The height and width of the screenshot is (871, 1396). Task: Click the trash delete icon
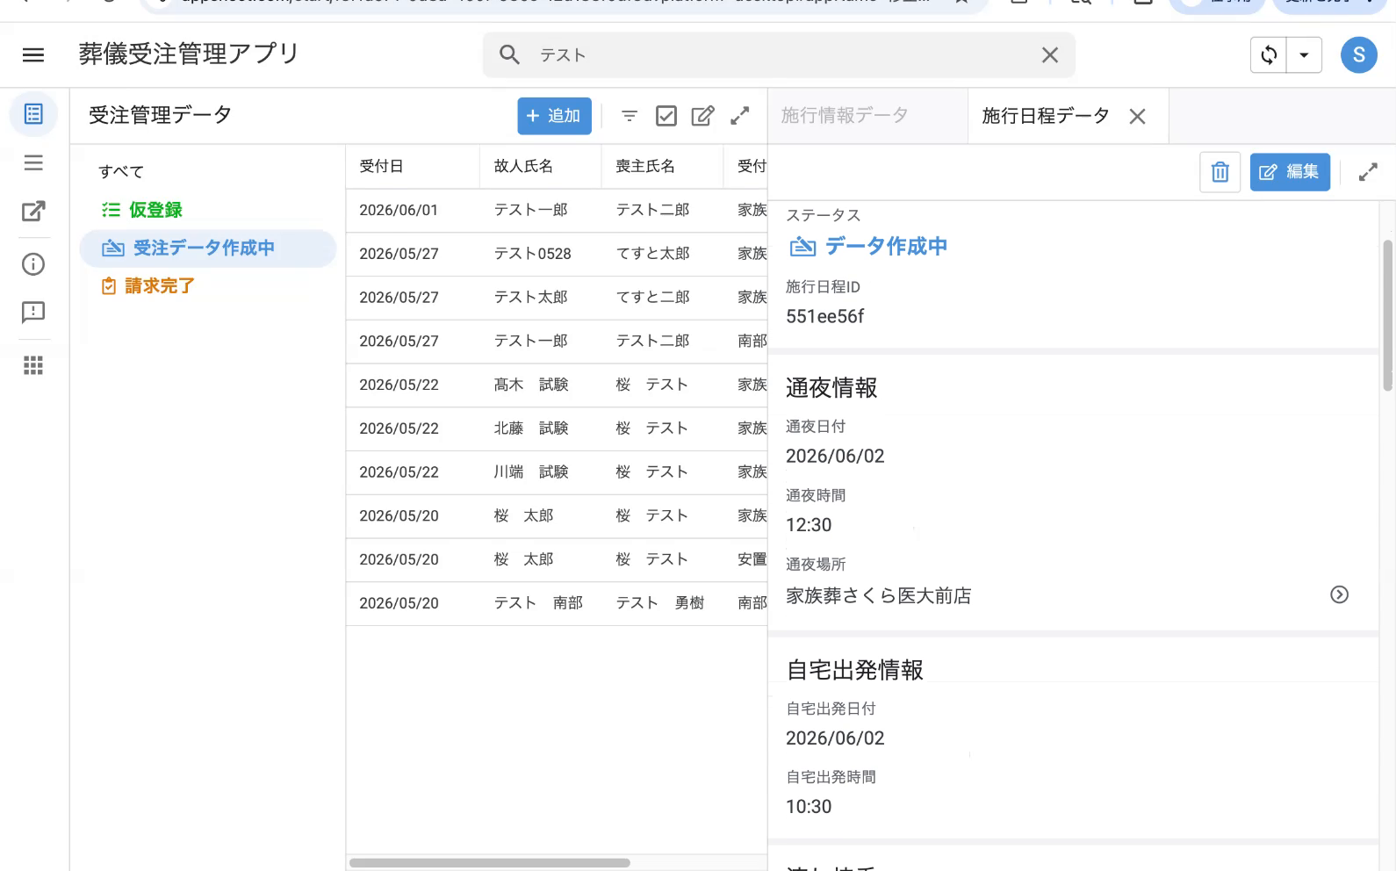[1220, 172]
